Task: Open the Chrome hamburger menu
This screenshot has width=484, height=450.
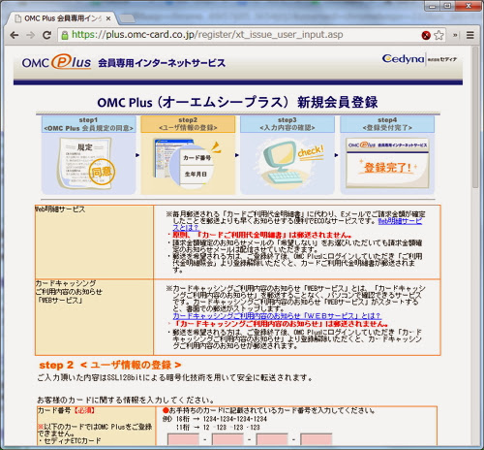Action: point(470,35)
